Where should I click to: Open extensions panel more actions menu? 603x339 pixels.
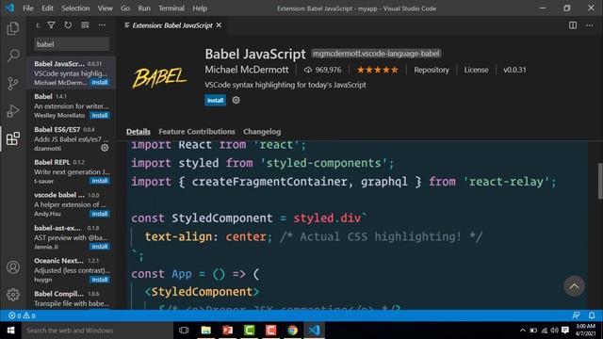pos(102,25)
